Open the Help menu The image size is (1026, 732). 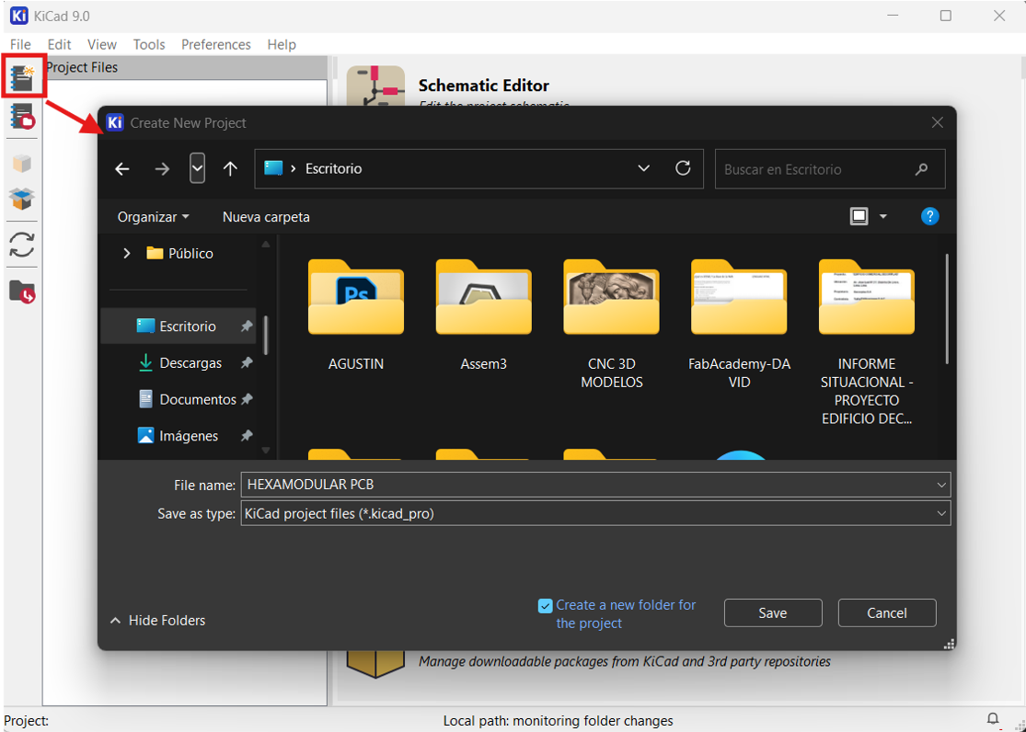coord(282,44)
